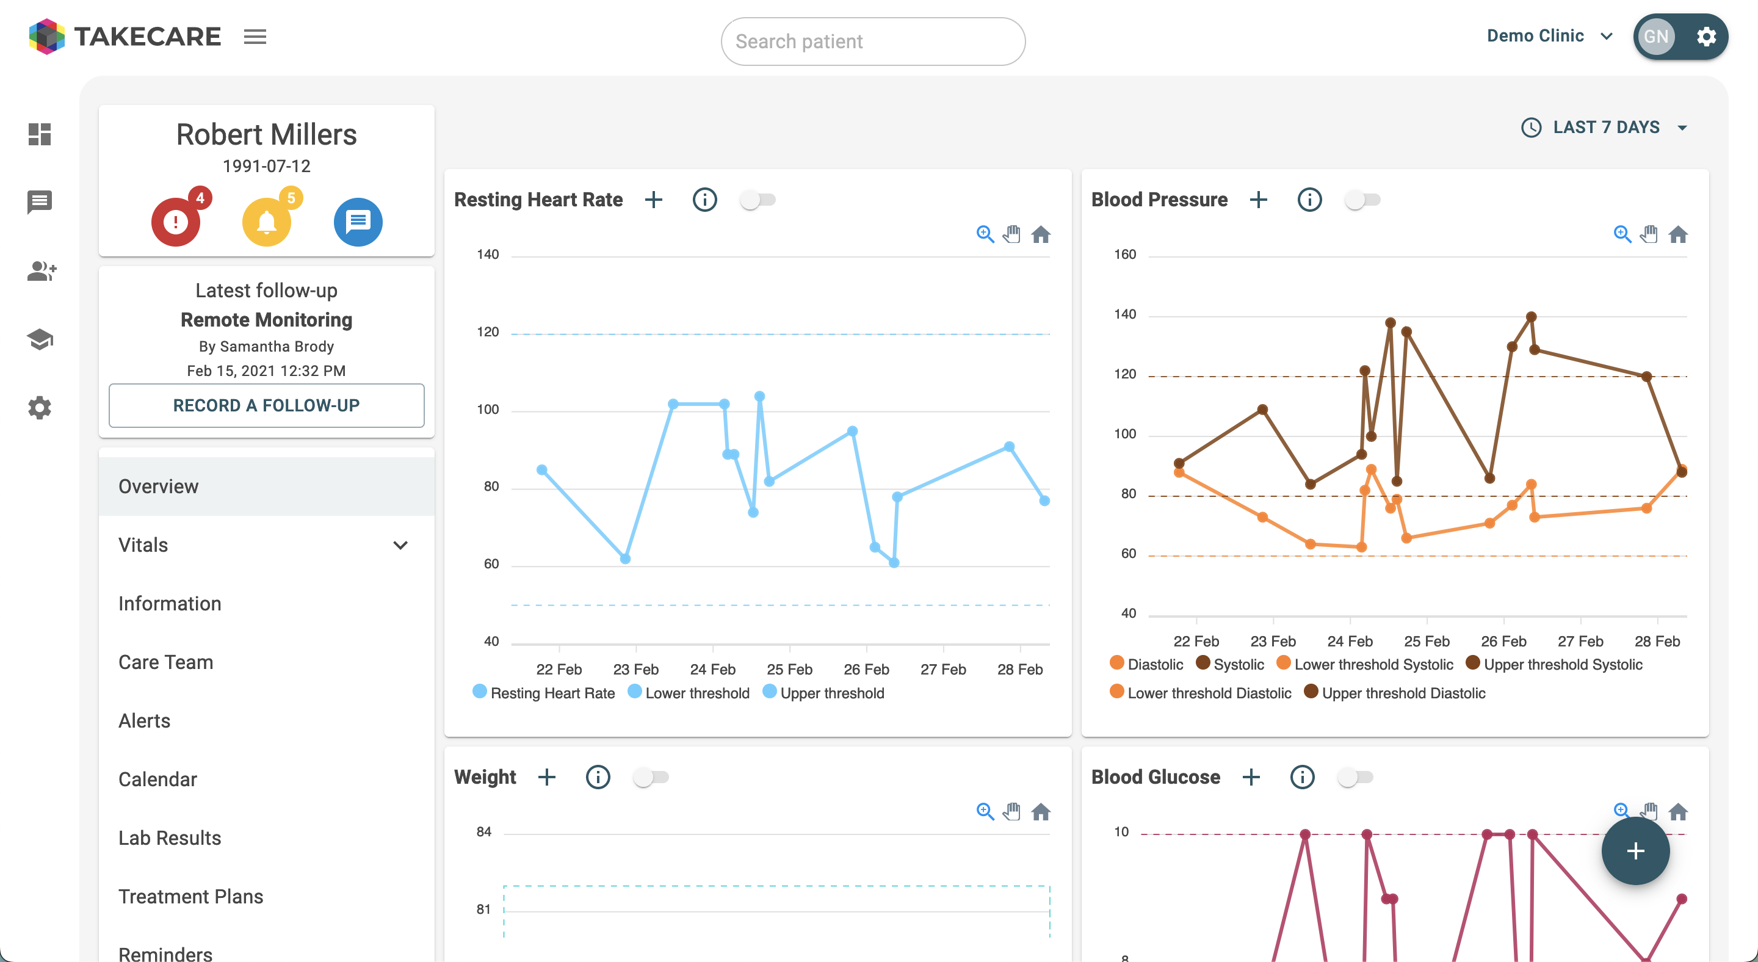Switch to the Lab Results section
Viewport: 1758px width, 962px height.
[169, 837]
